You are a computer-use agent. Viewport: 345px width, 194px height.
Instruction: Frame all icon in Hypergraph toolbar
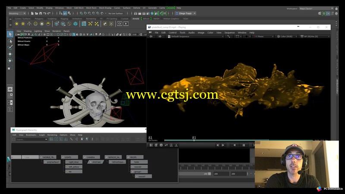point(51,139)
